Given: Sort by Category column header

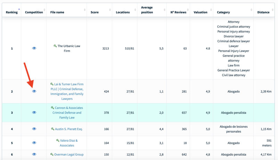Looking at the screenshot, I should (x=223, y=12).
